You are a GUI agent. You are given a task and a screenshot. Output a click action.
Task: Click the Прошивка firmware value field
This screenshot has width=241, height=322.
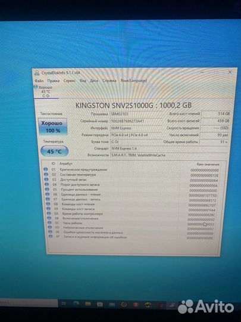pyautogui.click(x=136, y=114)
